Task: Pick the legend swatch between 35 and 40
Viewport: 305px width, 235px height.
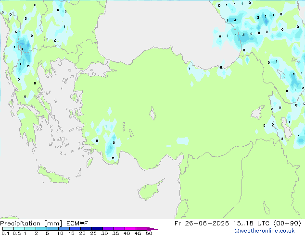Action: 119,229
